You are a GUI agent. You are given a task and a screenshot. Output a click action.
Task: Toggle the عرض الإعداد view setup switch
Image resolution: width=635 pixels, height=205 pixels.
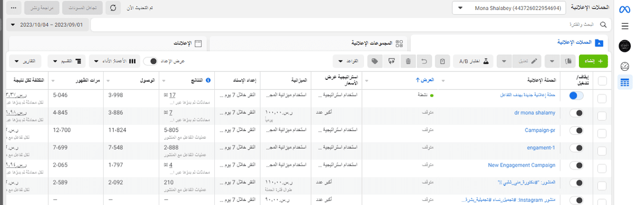pyautogui.click(x=151, y=61)
